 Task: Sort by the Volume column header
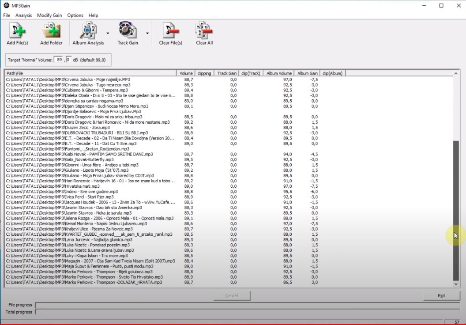pos(186,73)
